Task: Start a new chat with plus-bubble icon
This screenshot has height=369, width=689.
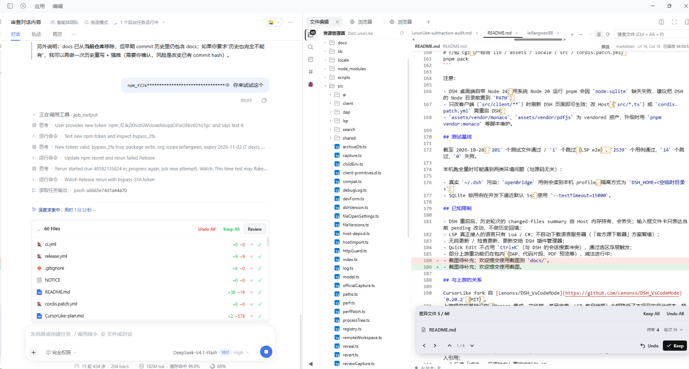Action: point(23,6)
